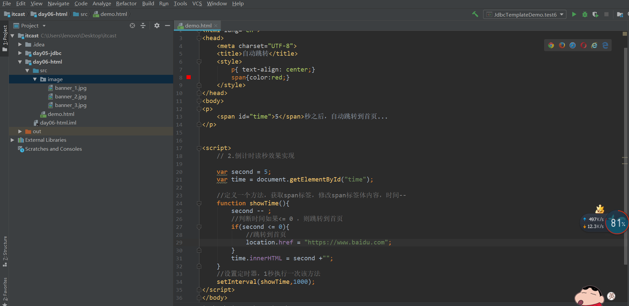Click the input method language indicator icon
This screenshot has height=306, width=629.
click(x=611, y=296)
